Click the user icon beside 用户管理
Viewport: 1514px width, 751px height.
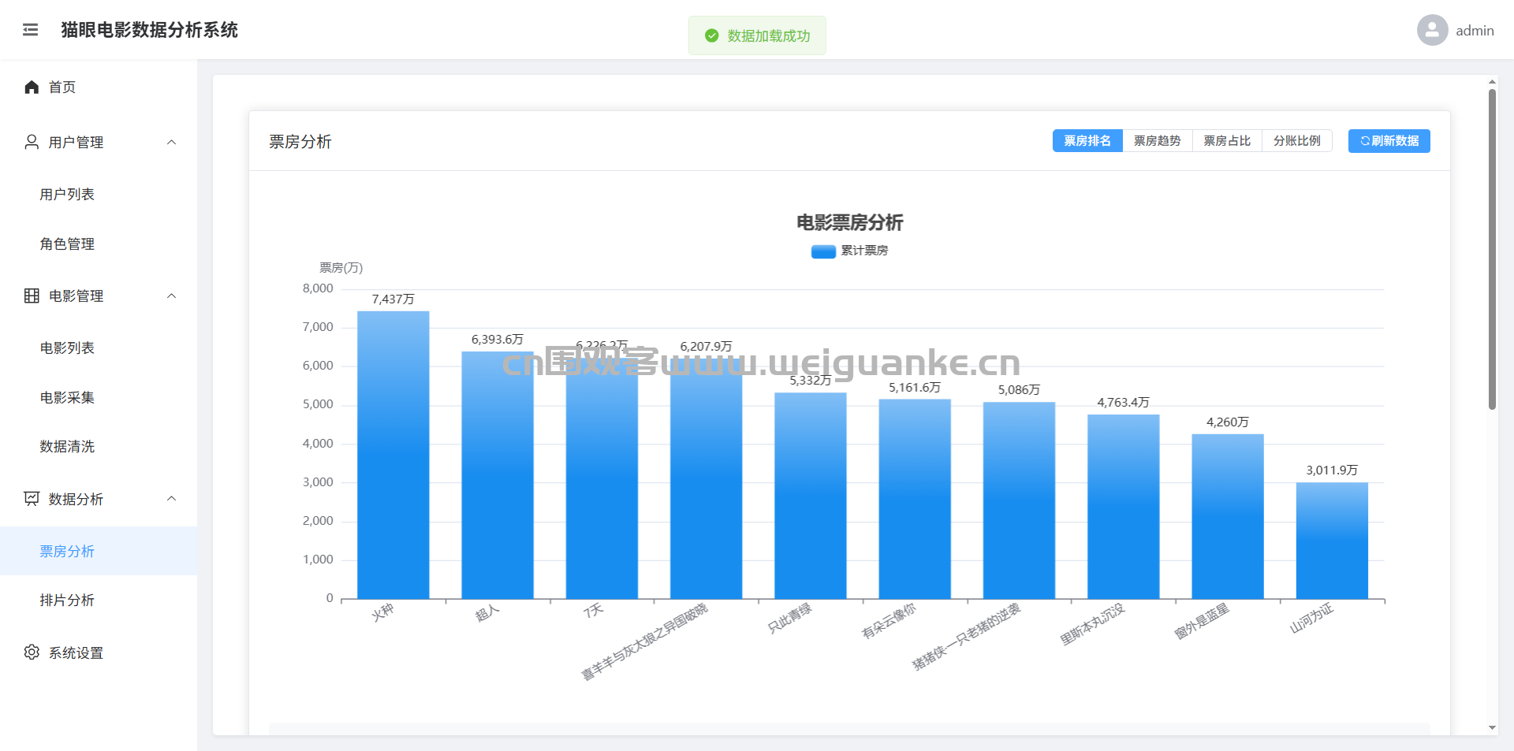click(32, 142)
